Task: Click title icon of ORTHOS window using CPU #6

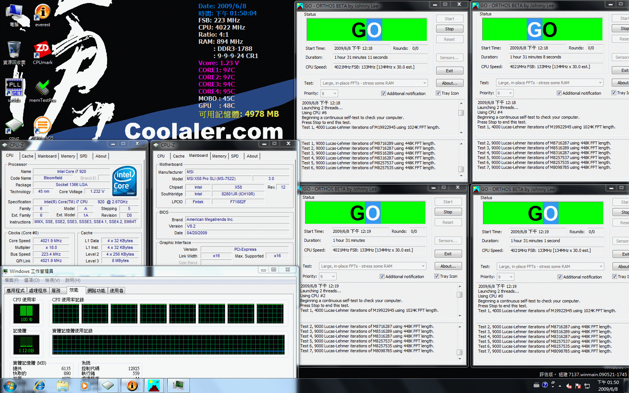Action: (x=300, y=6)
